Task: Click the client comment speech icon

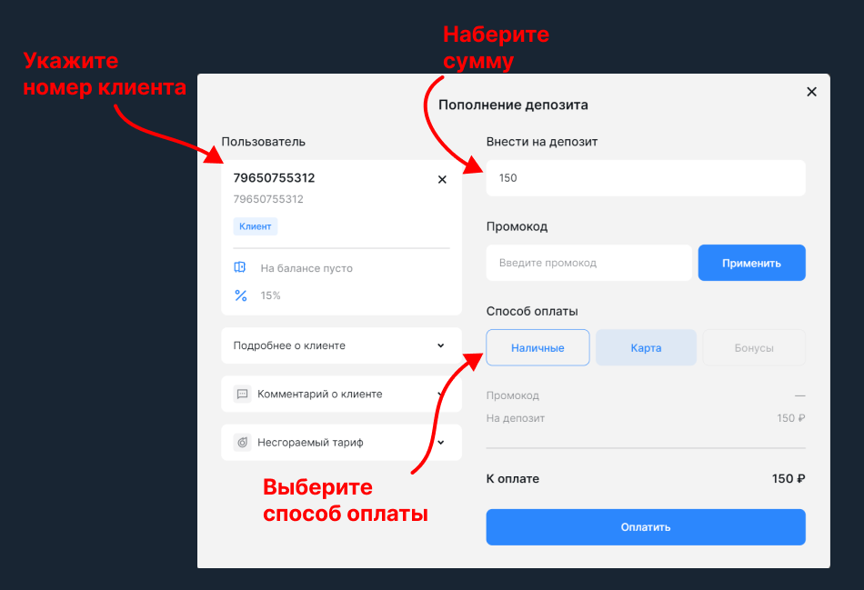Action: [x=242, y=394]
